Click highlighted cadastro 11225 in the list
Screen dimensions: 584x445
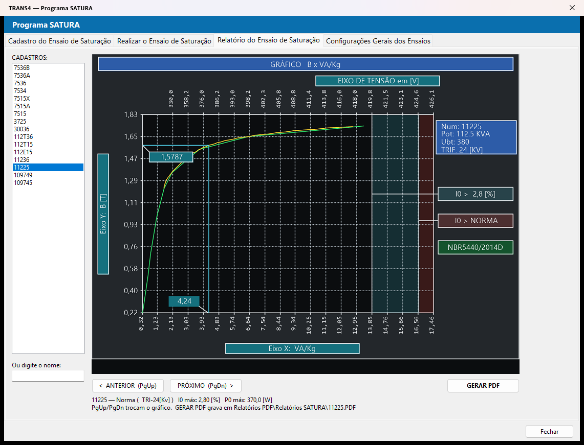coord(48,167)
